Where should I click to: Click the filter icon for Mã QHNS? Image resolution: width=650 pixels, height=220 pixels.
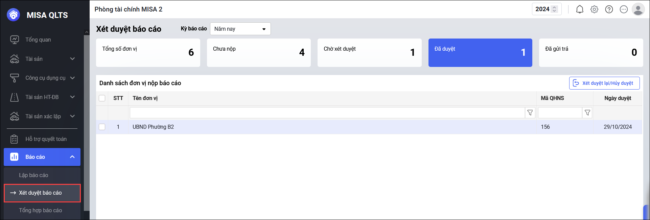click(x=587, y=113)
